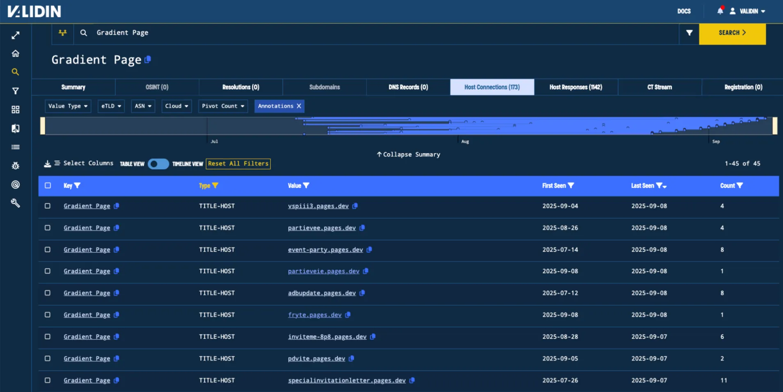Open the search magnifier icon in sidebar

point(16,72)
